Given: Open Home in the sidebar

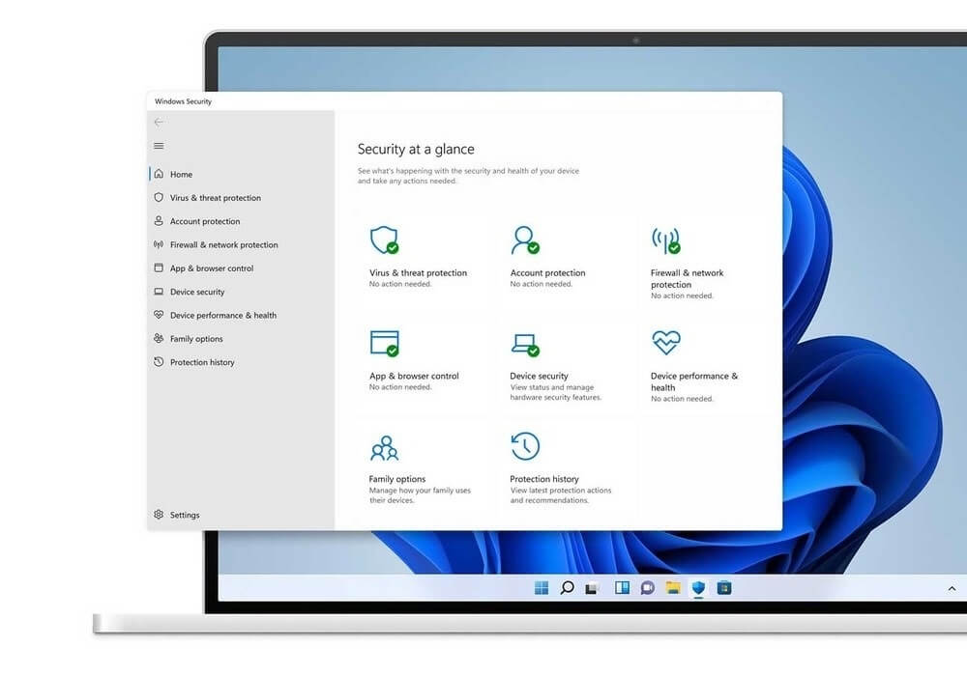Looking at the screenshot, I should click(x=241, y=174).
